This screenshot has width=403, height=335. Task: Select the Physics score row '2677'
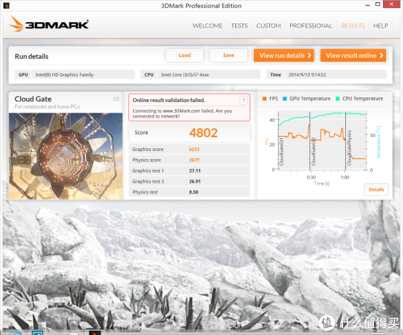point(189,160)
